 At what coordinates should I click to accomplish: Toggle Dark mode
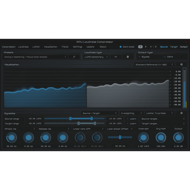point(127,47)
